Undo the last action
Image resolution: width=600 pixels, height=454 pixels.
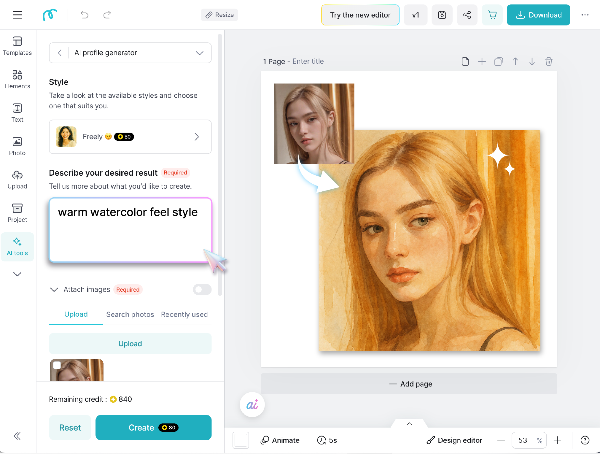pyautogui.click(x=85, y=15)
